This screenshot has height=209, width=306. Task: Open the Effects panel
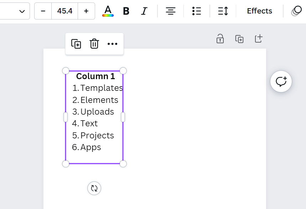pyautogui.click(x=259, y=11)
